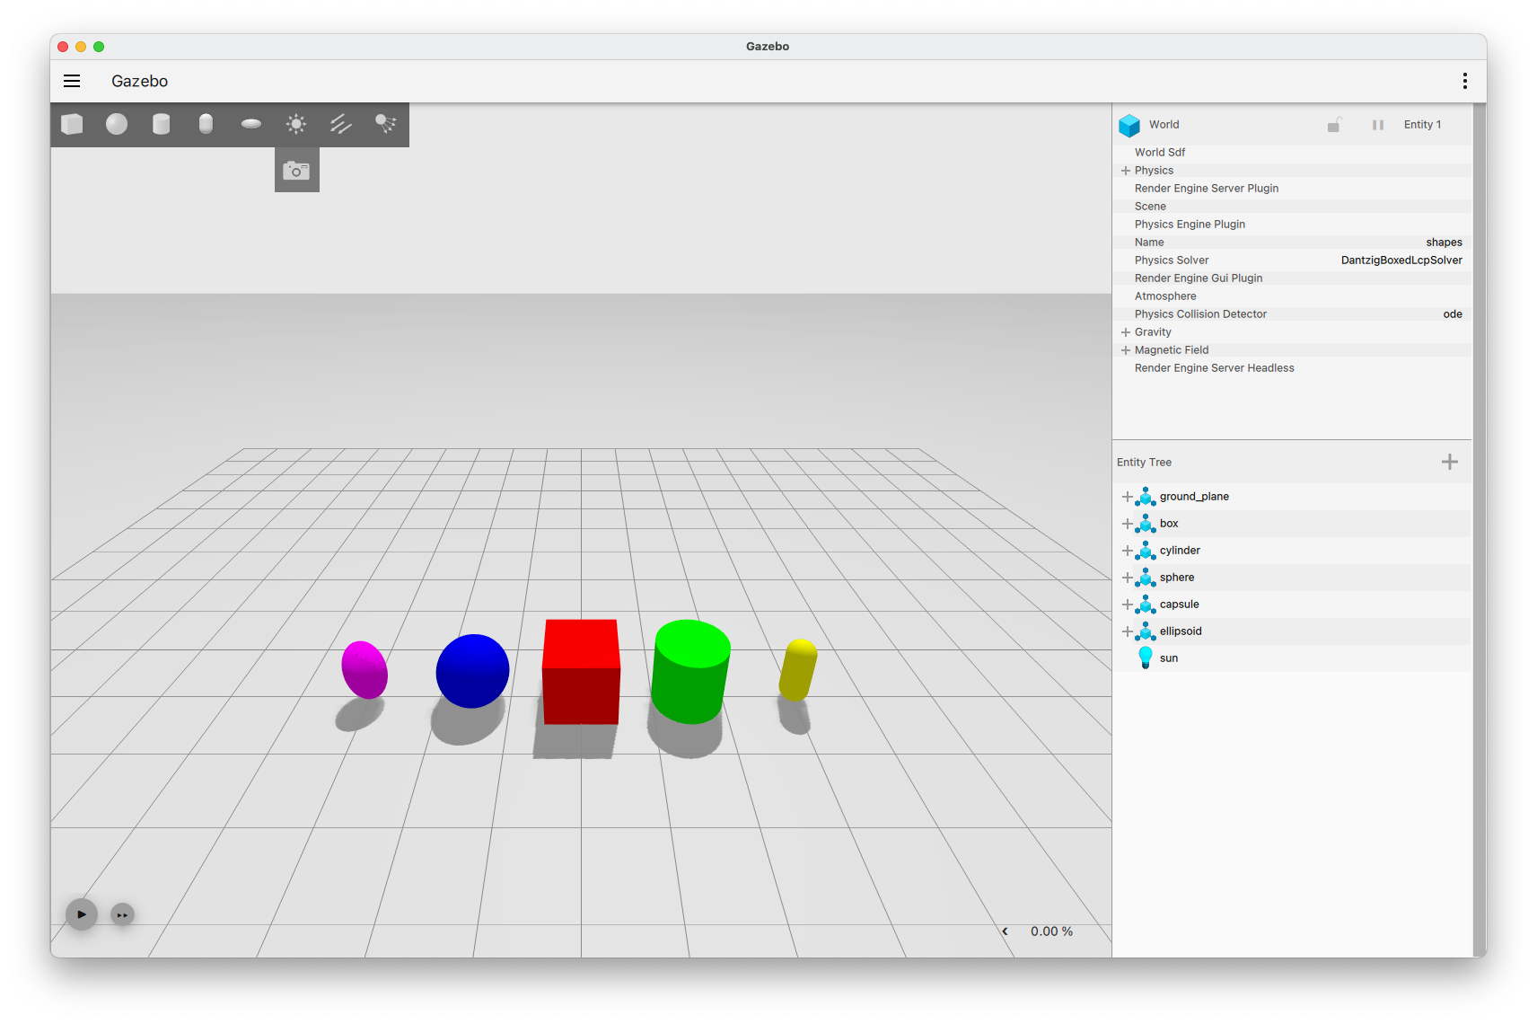Select the green cylinder in scene
1537x1024 pixels.
tap(690, 671)
